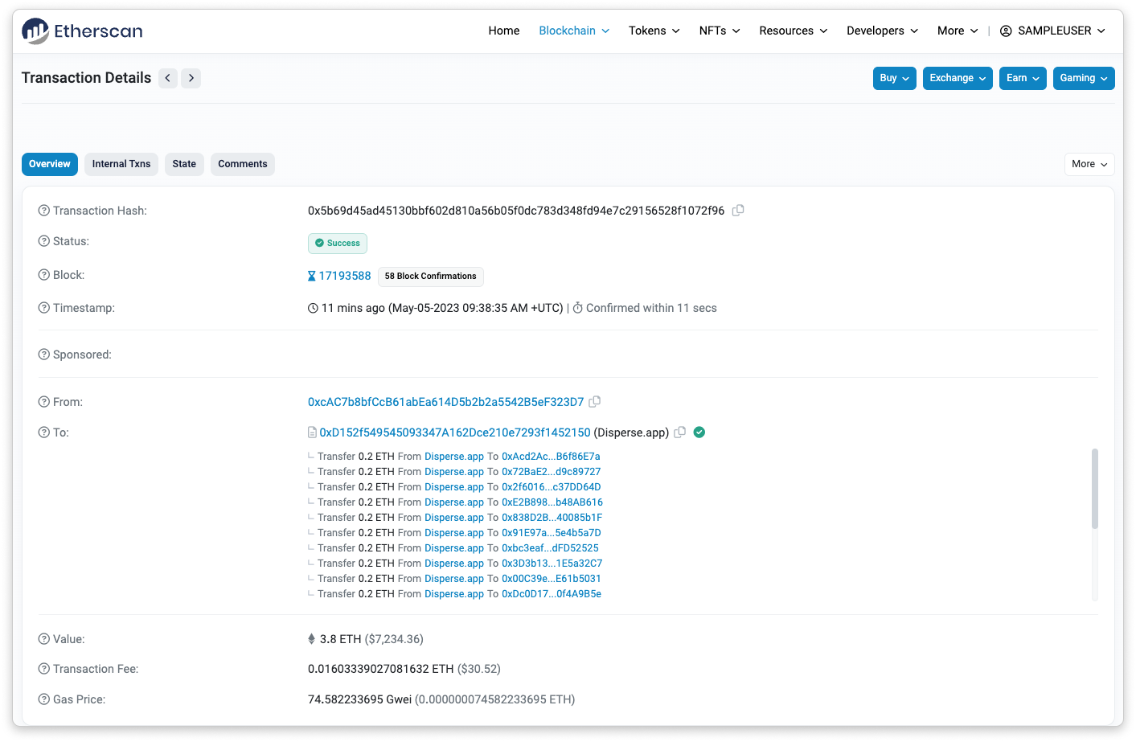This screenshot has height=742, width=1136.
Task: Click the Sponsored help icon
Action: click(44, 355)
